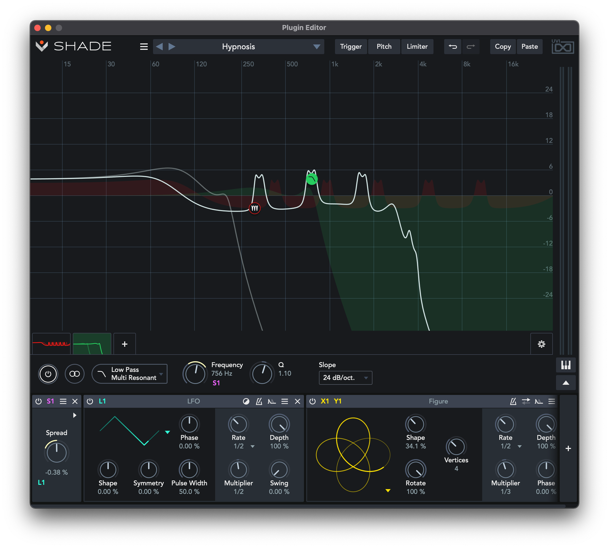Click the Spread knob
This screenshot has width=609, height=548.
click(x=56, y=452)
